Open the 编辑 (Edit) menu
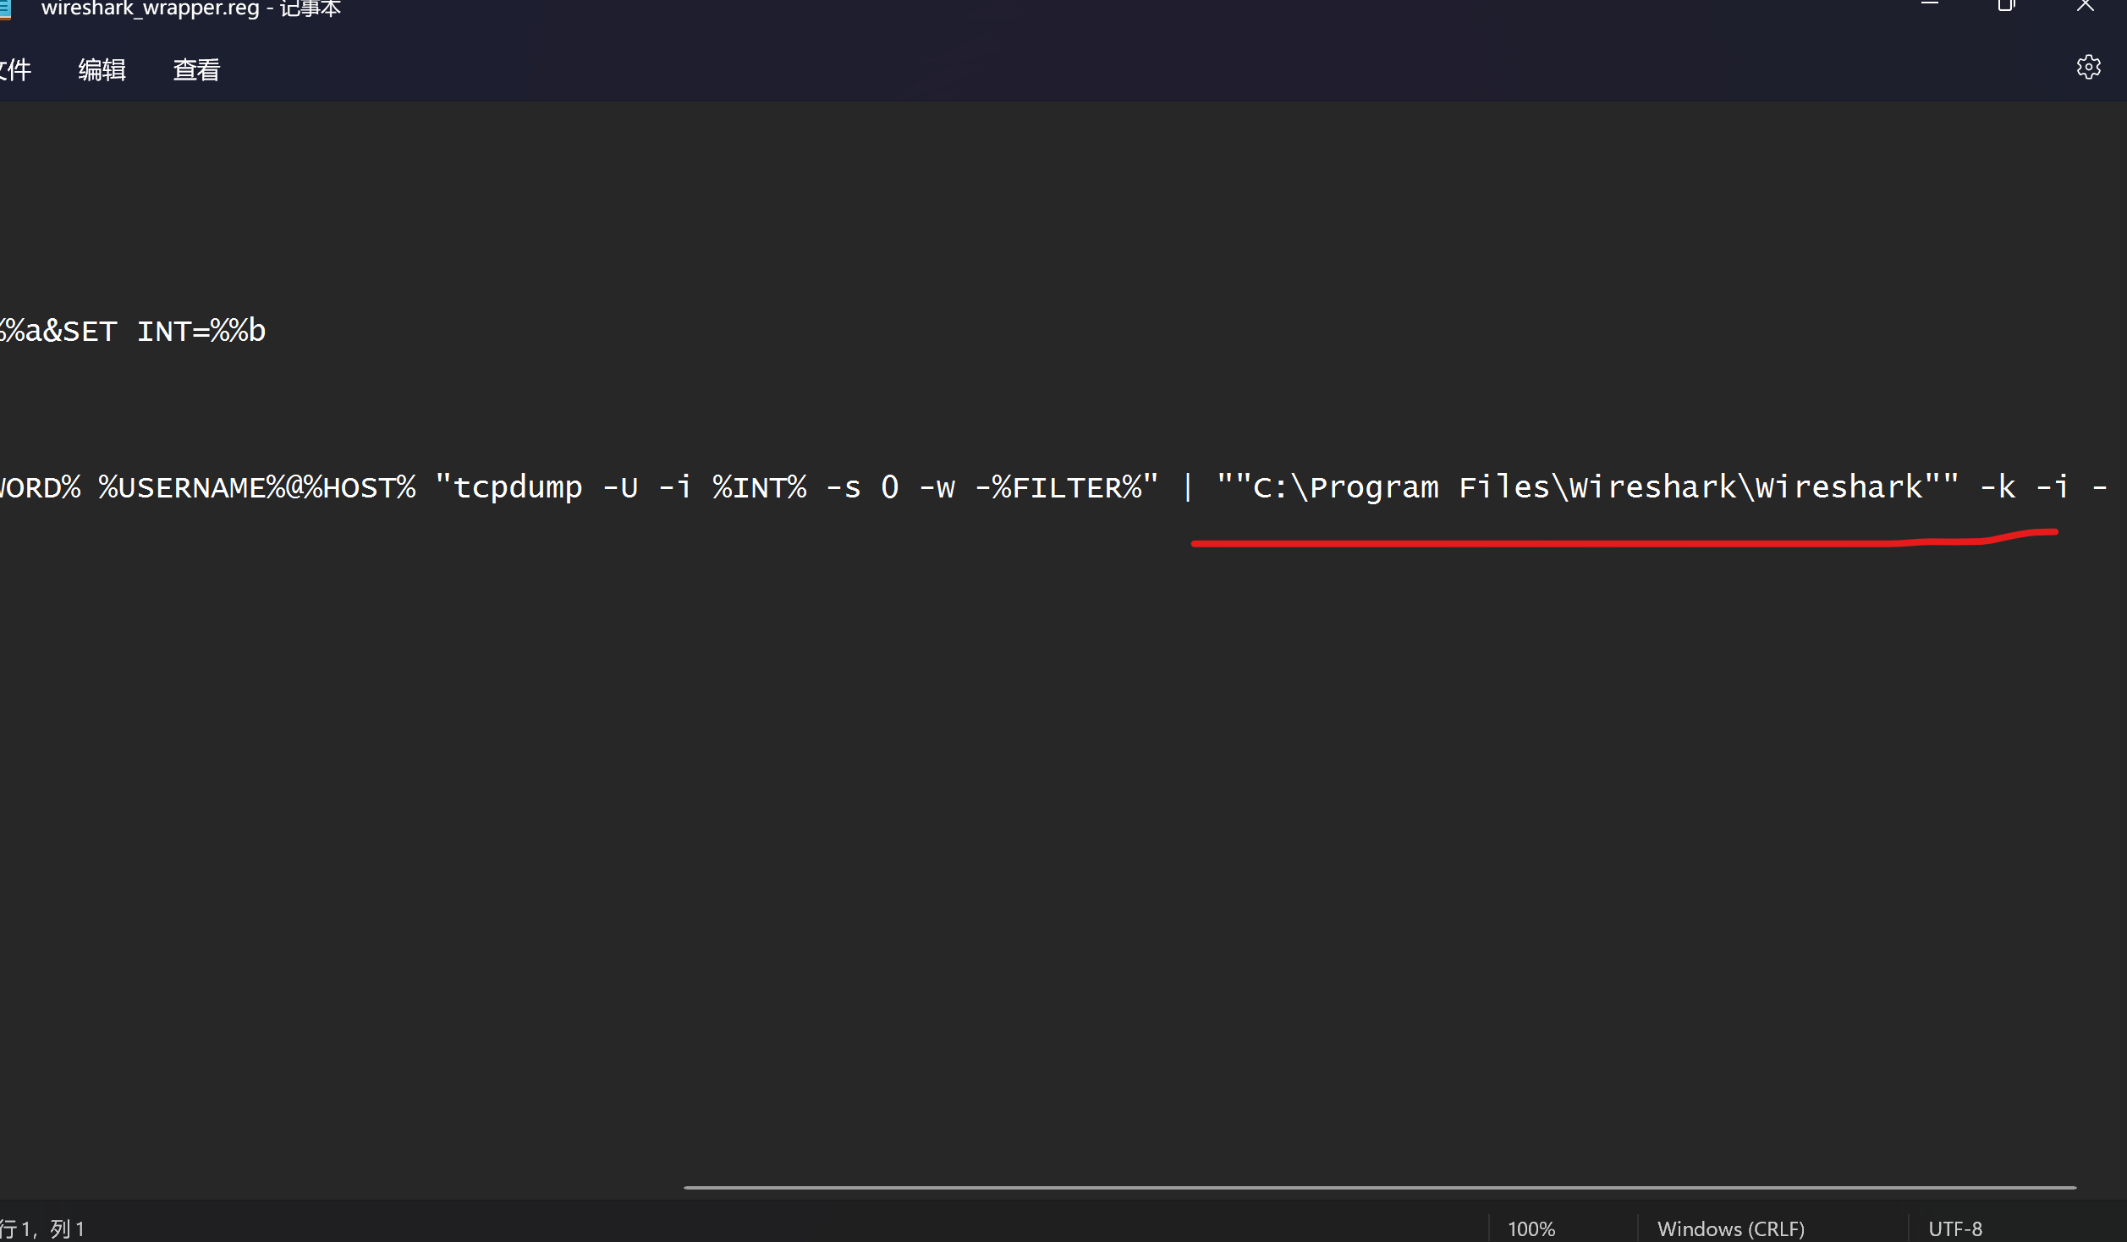2127x1242 pixels. (102, 69)
